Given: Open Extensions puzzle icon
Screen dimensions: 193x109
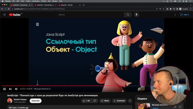Looking at the screenshot, I should click(x=171, y=9).
